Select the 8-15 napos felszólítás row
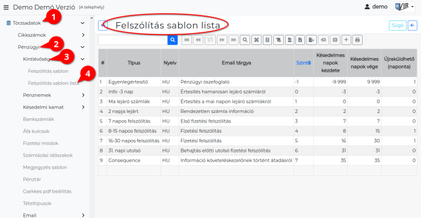421x218 pixels. 257,131
